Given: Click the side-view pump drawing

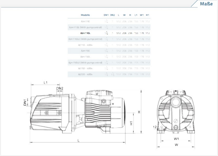Looking at the screenshot, I should (78, 112).
